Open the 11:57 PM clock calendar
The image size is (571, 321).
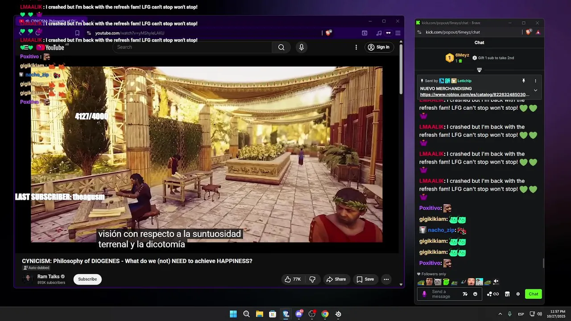556,314
